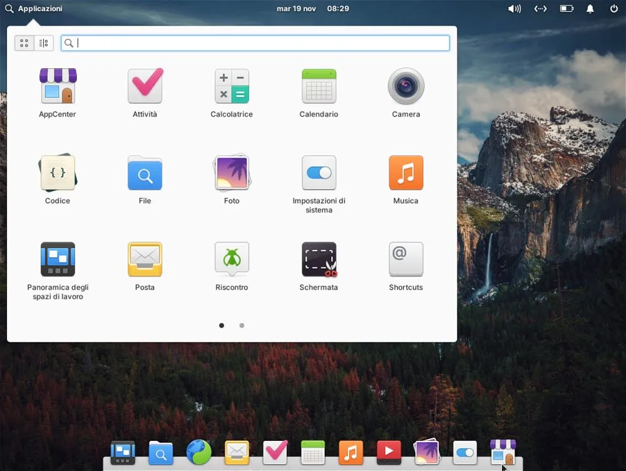Open the red video player from the dock
This screenshot has height=471, width=626.
(x=388, y=452)
